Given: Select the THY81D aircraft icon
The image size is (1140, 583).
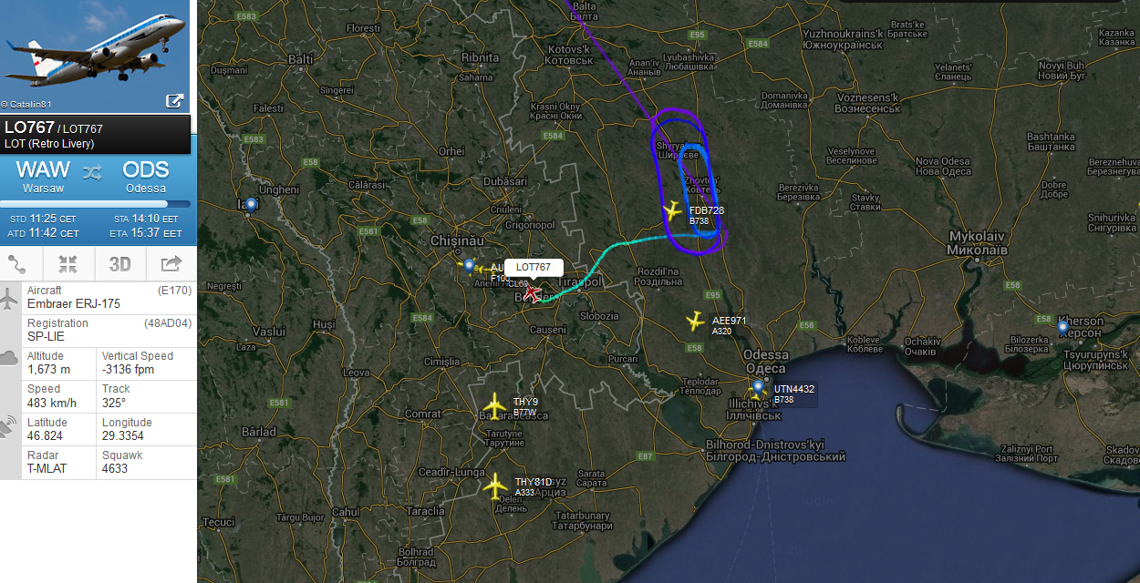Looking at the screenshot, I should point(495,486).
